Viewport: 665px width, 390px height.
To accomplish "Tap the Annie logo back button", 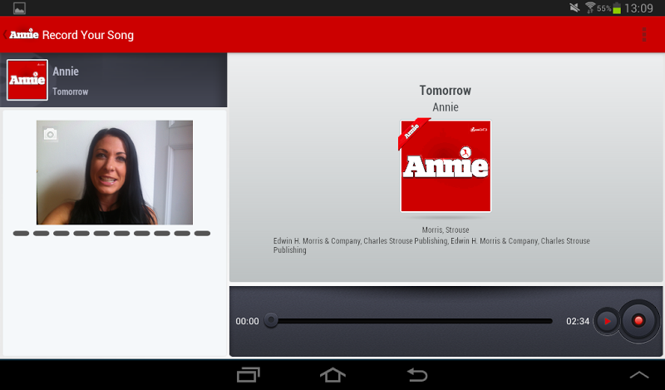I will (22, 34).
